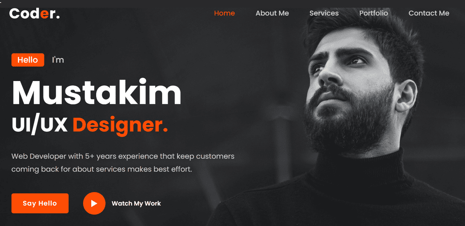Click the orange letter e in the logo
This screenshot has height=226, width=465.
coord(45,14)
